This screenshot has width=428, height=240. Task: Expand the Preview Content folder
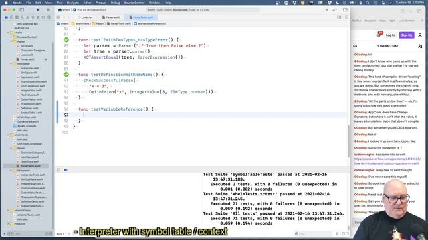pos(11,37)
